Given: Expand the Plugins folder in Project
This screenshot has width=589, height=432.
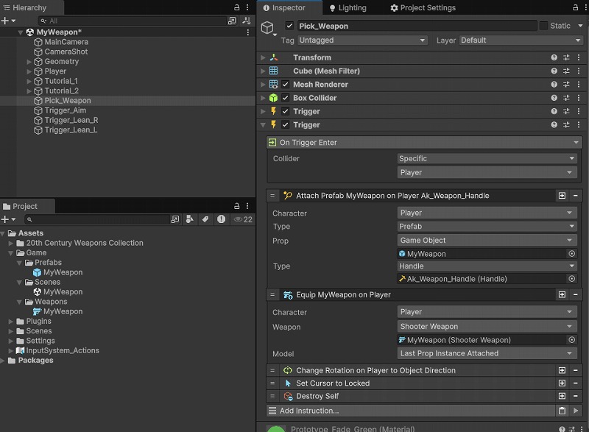Looking at the screenshot, I should 11,322.
